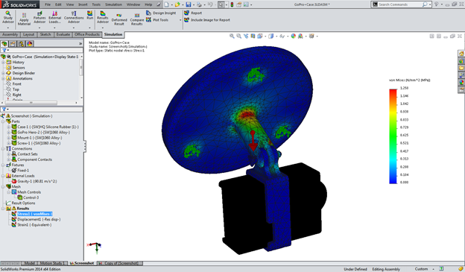Image resolution: width=465 pixels, height=272 pixels.
Task: Click the Plot Tools button
Action: coord(157,20)
